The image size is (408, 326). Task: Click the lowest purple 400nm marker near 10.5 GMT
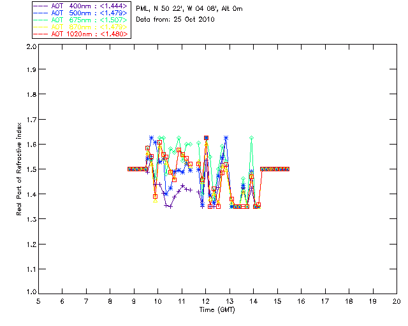170,207
